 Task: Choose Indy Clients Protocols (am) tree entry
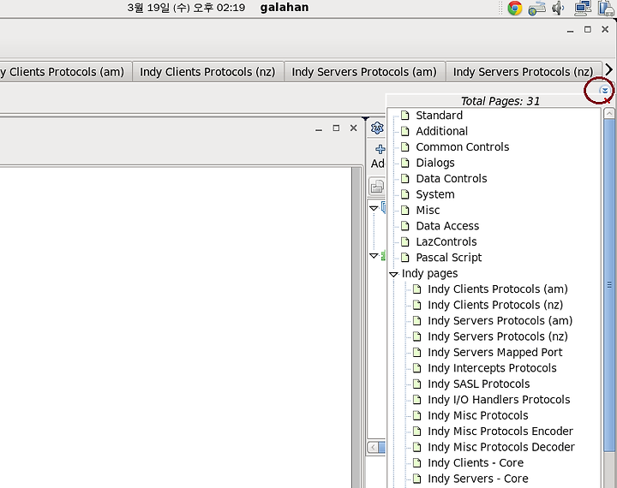click(498, 289)
